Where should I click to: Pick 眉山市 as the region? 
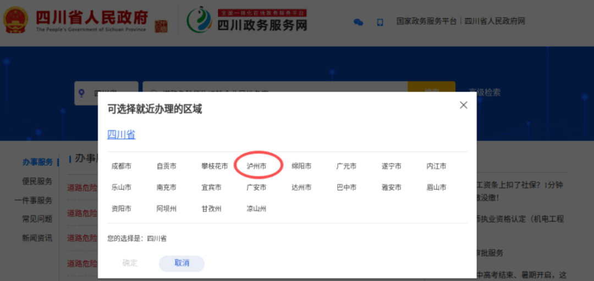tap(436, 187)
